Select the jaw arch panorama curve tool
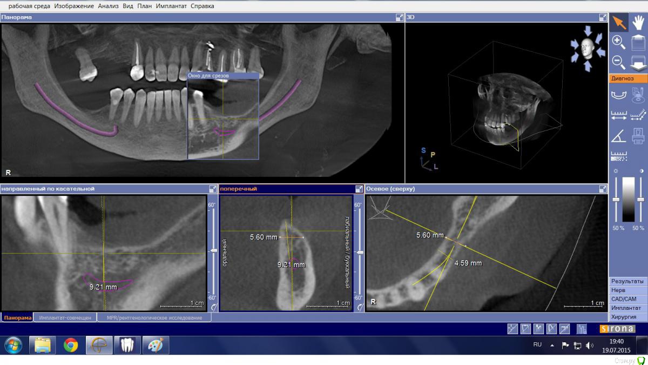The height and width of the screenshot is (365, 648). [x=619, y=96]
